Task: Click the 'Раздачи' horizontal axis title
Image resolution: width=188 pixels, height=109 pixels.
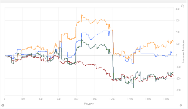Action: pos(89,103)
